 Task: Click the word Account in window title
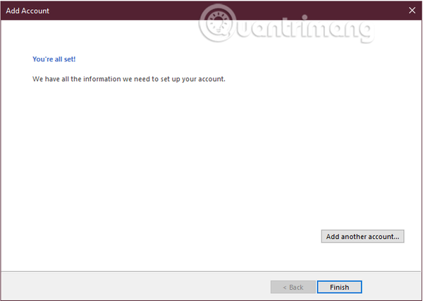(35, 11)
